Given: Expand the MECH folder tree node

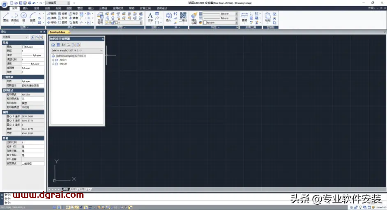Looking at the screenshot, I should pos(53,64).
